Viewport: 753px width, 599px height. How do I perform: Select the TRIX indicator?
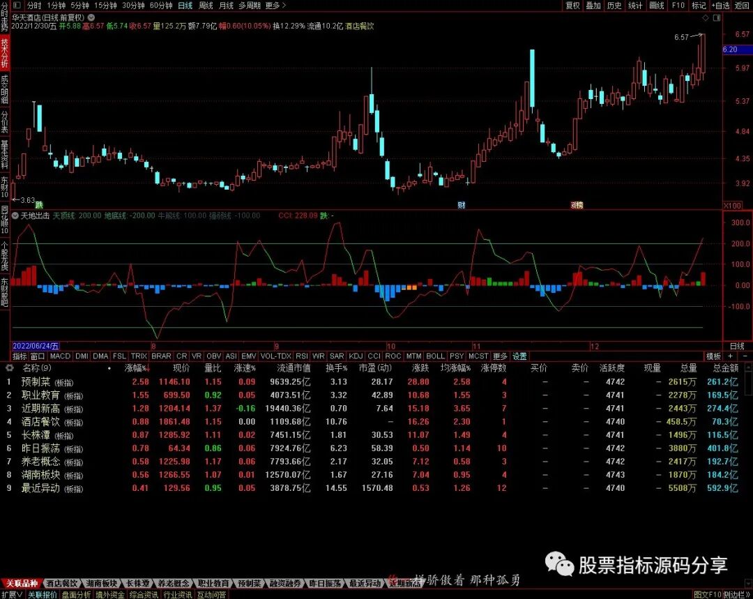tap(139, 356)
